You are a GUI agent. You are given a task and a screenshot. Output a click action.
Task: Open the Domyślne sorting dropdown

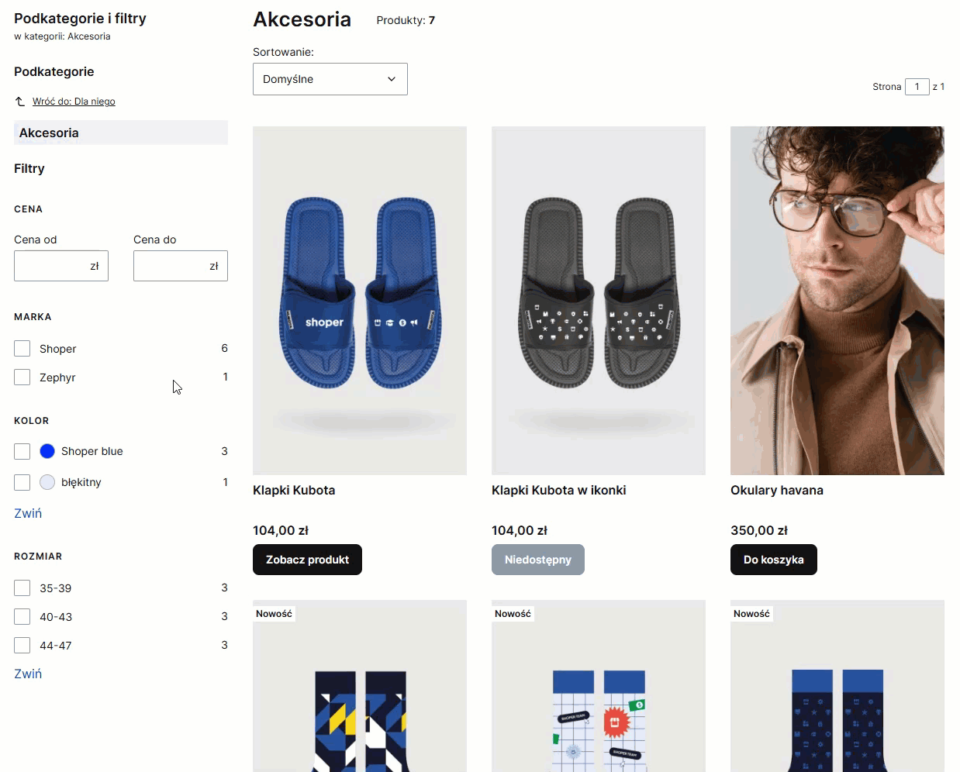pyautogui.click(x=330, y=79)
